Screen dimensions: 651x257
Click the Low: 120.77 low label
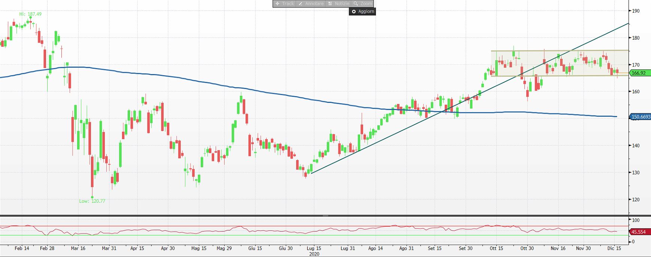(x=92, y=201)
